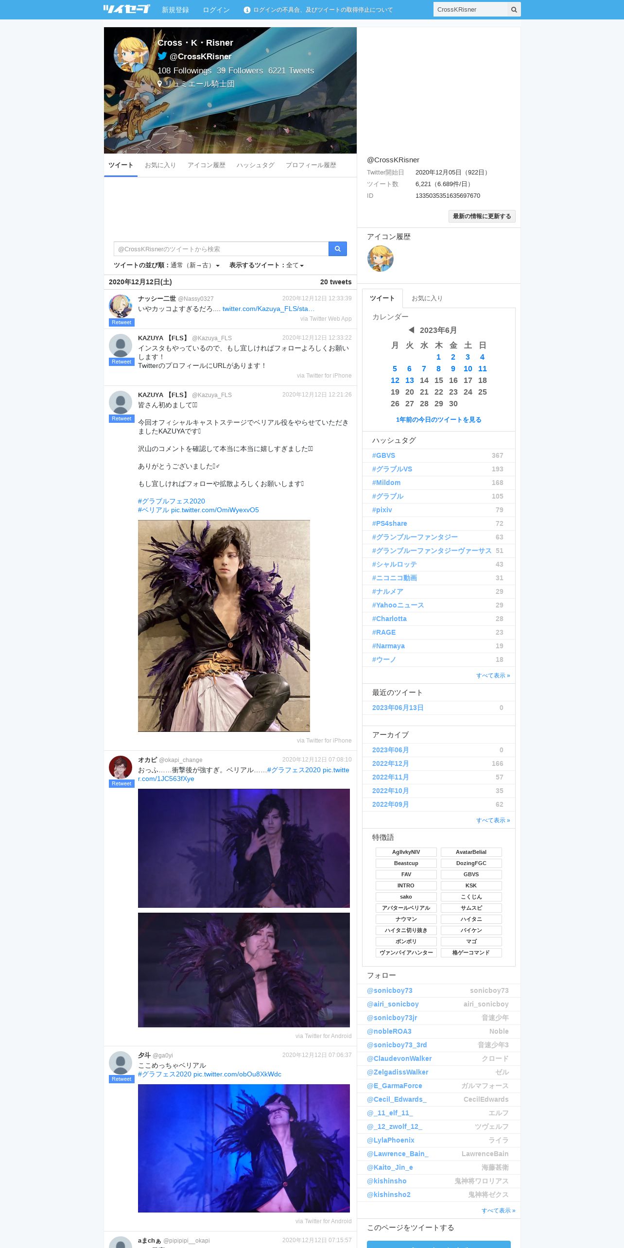Viewport: 624px width, 1248px height.
Task: Open the #Mildom hashtag link
Action: (386, 483)
